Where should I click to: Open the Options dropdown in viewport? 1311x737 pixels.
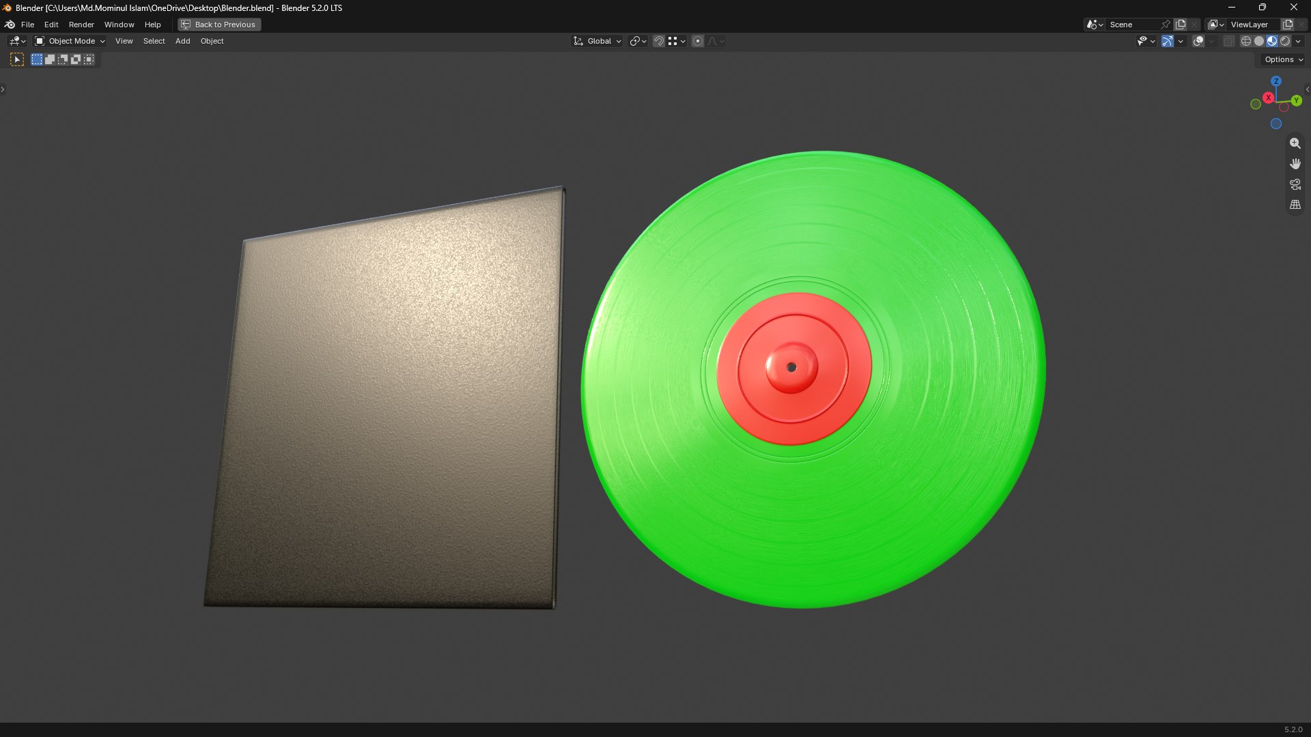[1284, 59]
